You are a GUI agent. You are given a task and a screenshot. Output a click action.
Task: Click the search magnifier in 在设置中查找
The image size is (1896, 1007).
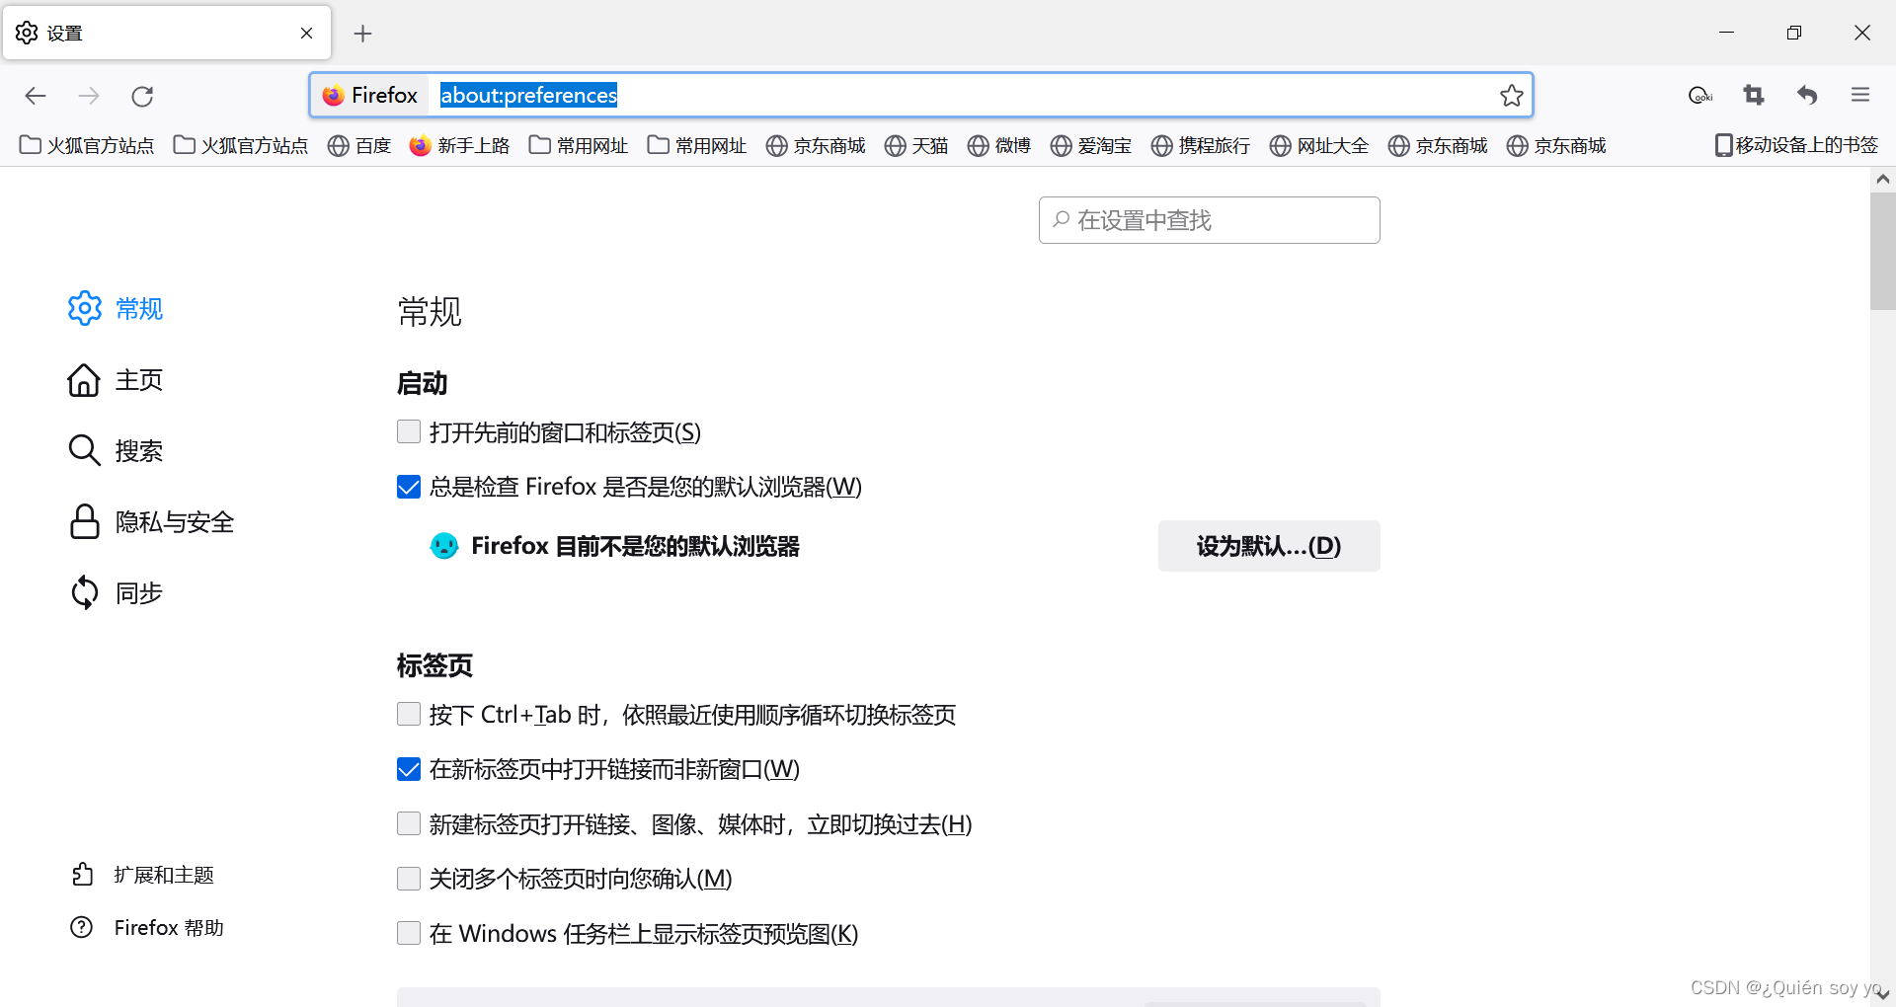click(x=1062, y=219)
